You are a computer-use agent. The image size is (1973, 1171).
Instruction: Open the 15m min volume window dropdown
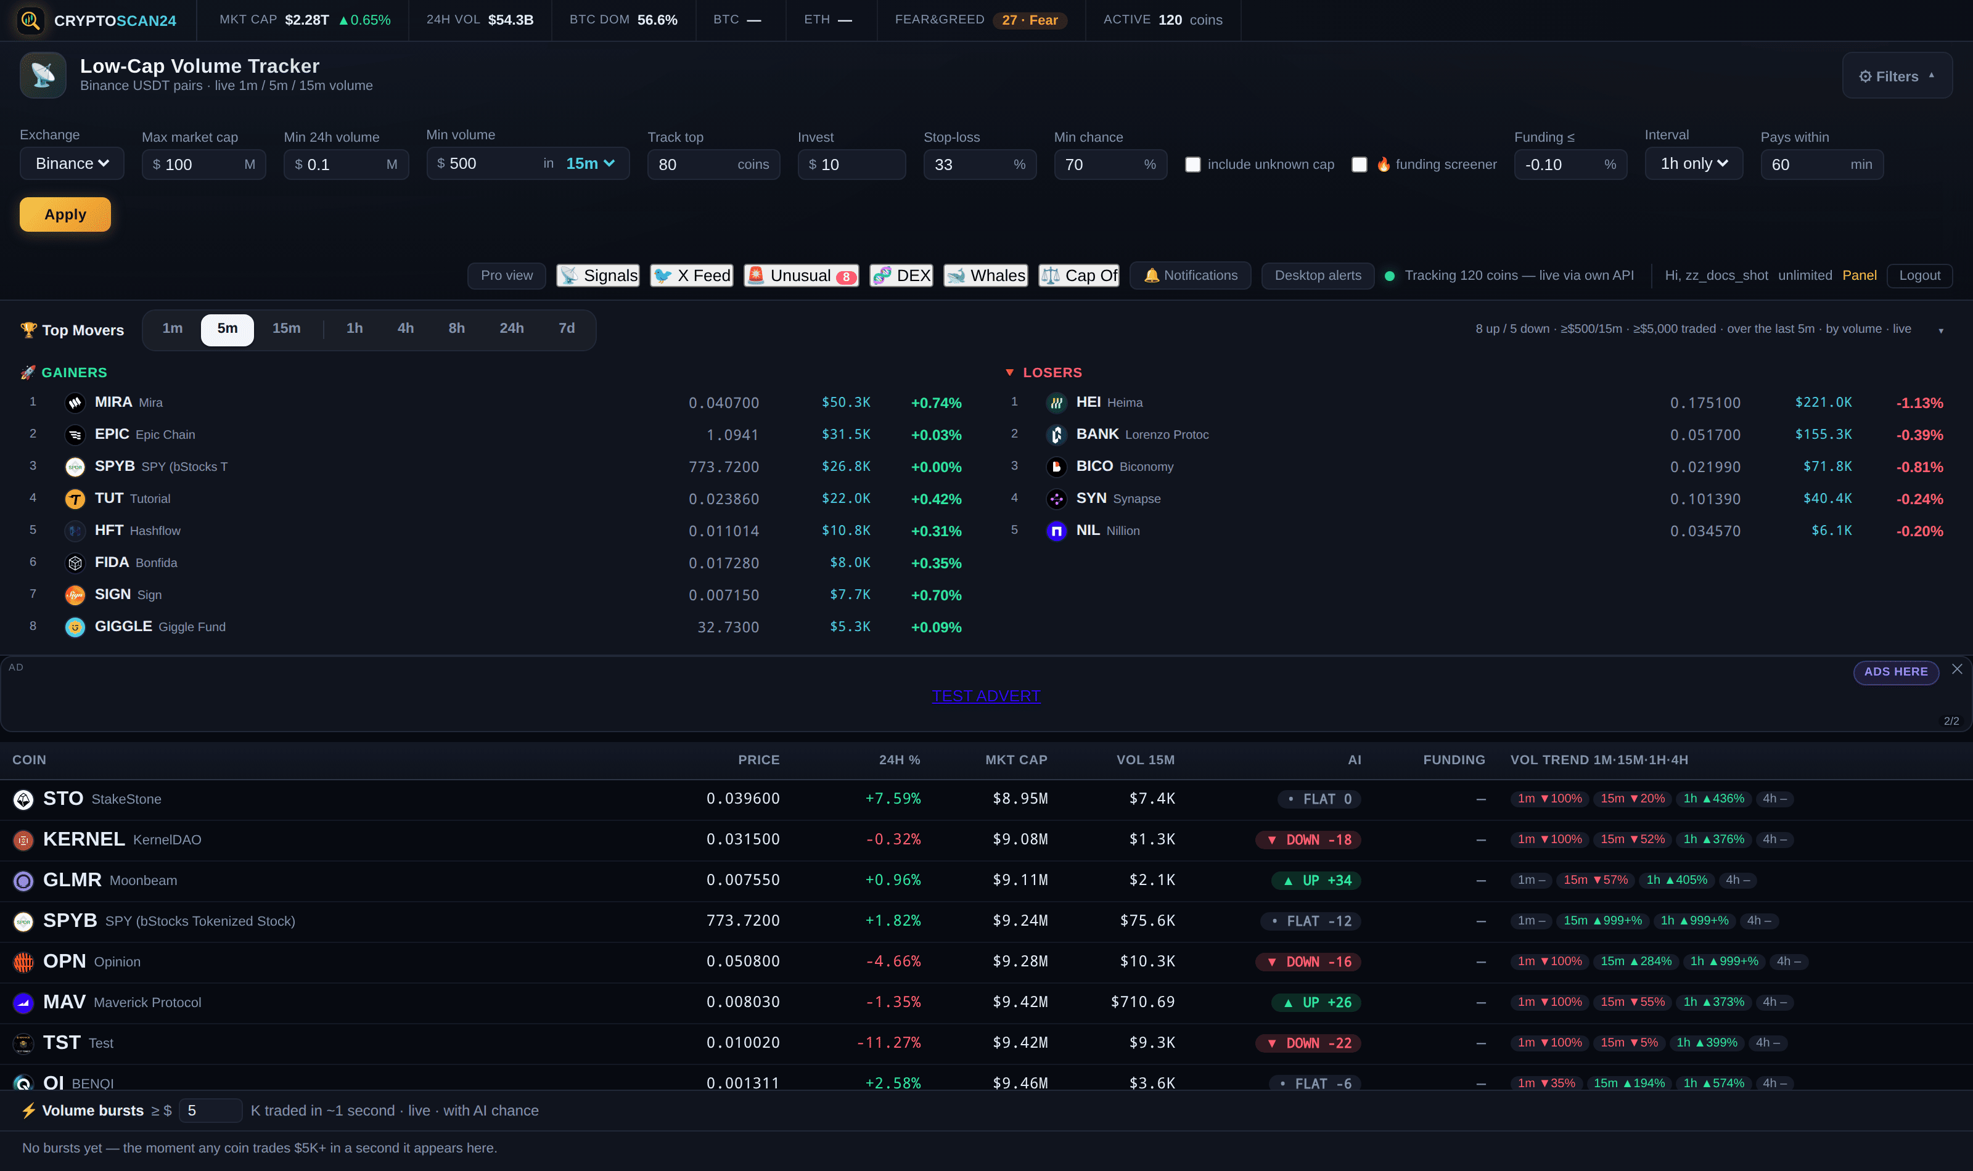pyautogui.click(x=590, y=163)
